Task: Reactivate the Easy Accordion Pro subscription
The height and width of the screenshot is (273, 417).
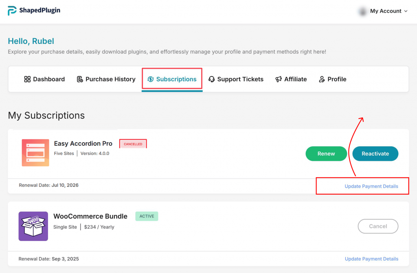Action: click(x=375, y=154)
